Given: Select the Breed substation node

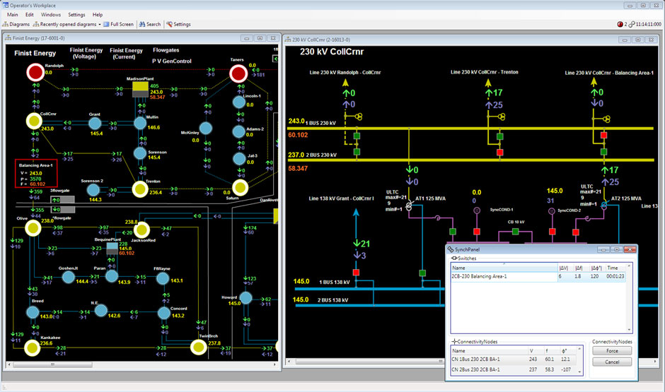Looking at the screenshot, I should [x=33, y=312].
